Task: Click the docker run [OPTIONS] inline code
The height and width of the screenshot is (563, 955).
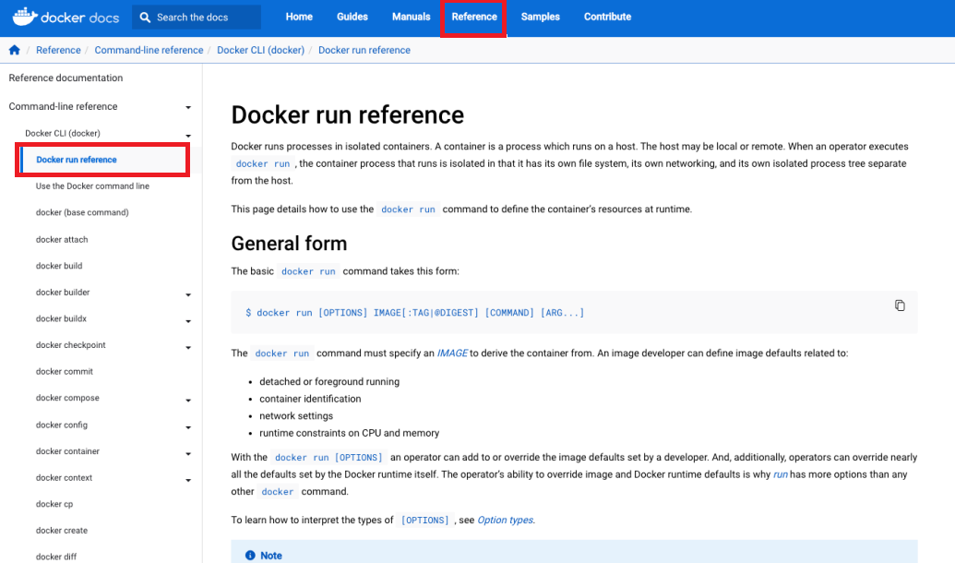Action: click(x=328, y=457)
